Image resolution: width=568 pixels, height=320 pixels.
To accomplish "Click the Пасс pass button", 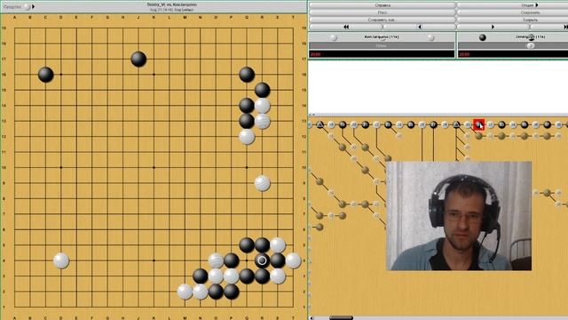I will 383,12.
